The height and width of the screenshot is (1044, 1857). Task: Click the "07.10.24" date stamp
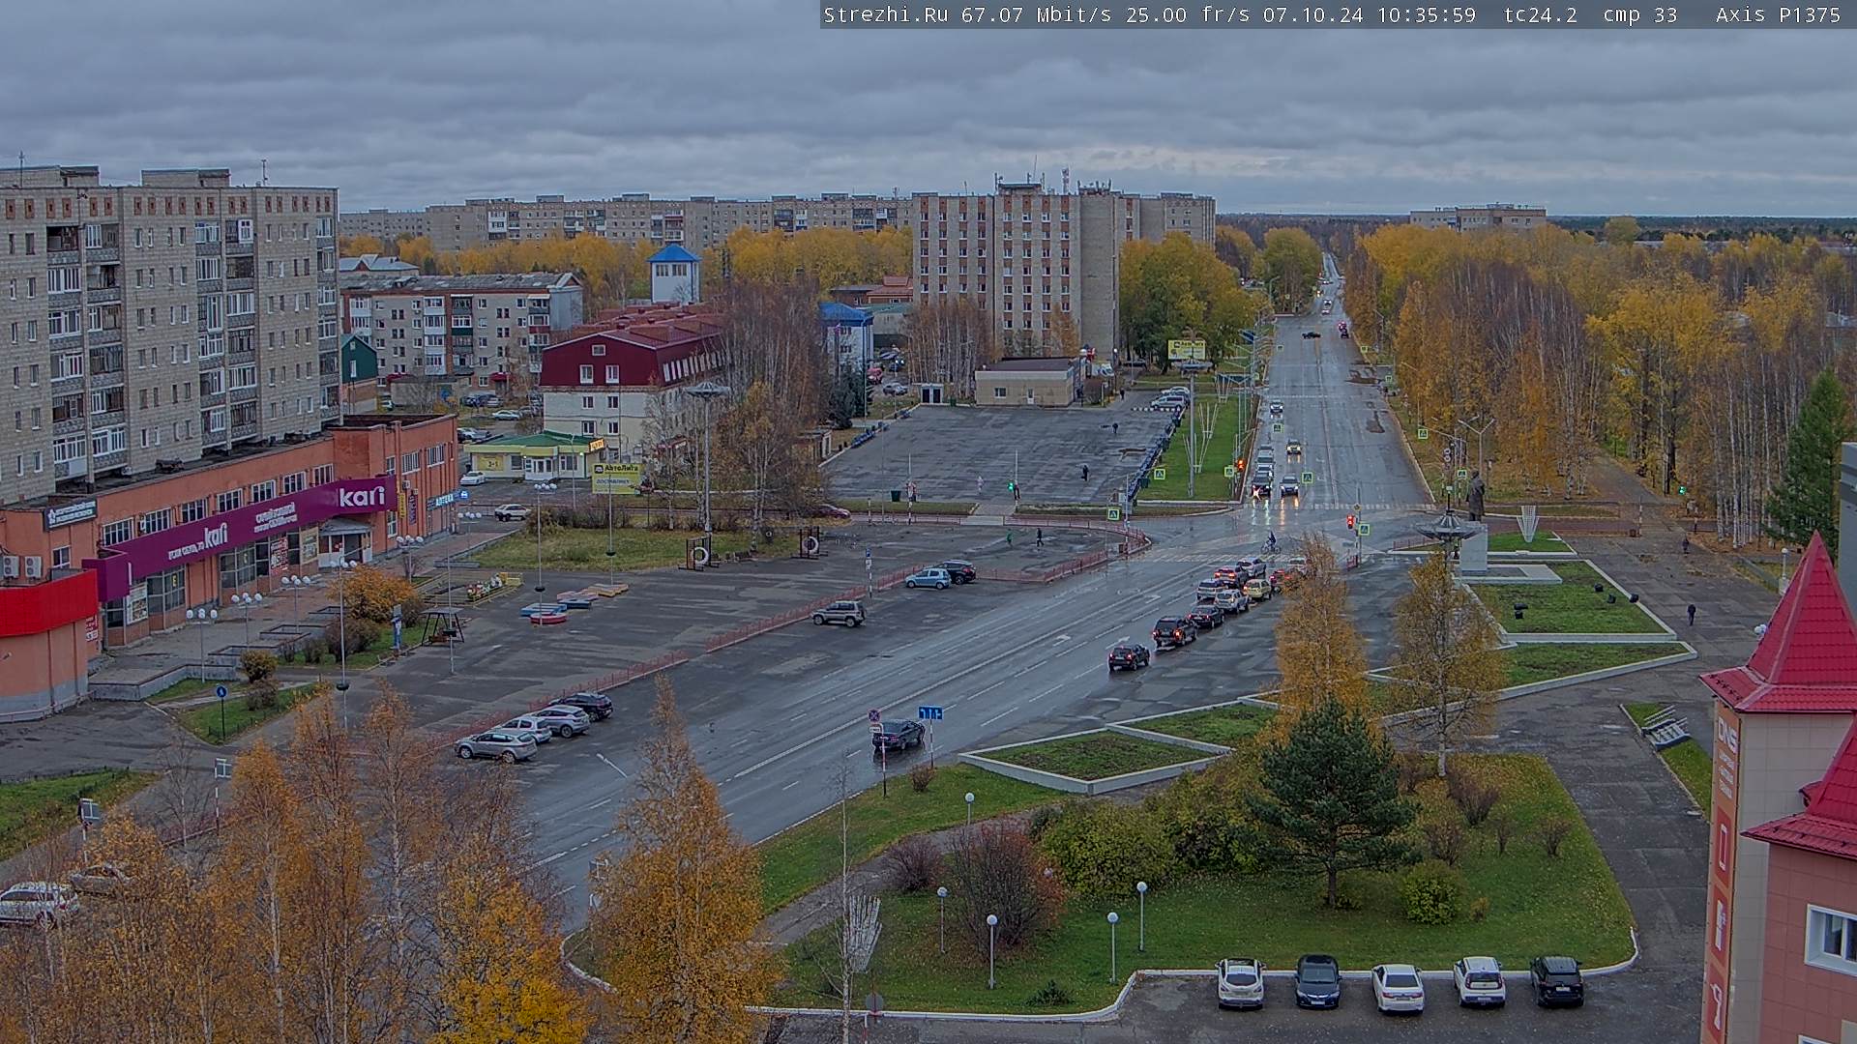pyautogui.click(x=1312, y=14)
